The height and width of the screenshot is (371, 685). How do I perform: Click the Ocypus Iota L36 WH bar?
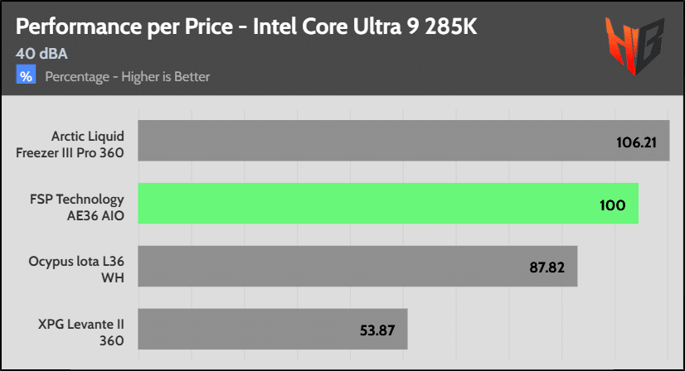point(357,267)
